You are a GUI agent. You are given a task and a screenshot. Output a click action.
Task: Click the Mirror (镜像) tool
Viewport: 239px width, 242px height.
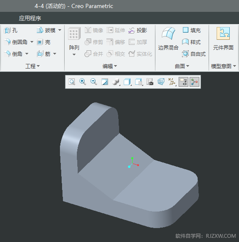(x=94, y=30)
